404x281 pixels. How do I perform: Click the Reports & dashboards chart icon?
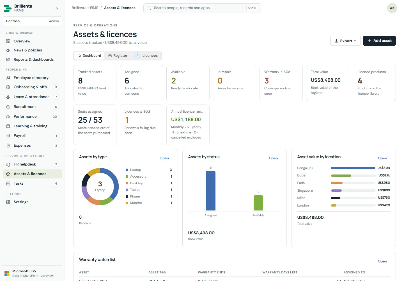(x=8, y=60)
